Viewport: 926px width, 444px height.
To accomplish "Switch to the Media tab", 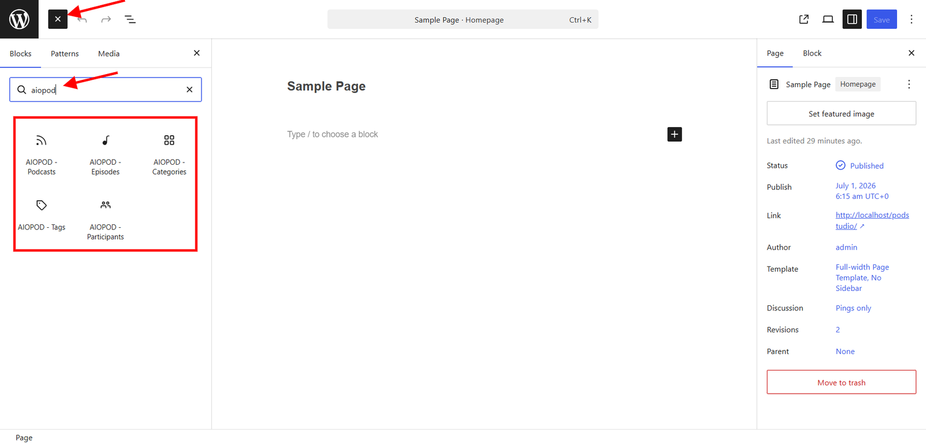I will (x=109, y=54).
